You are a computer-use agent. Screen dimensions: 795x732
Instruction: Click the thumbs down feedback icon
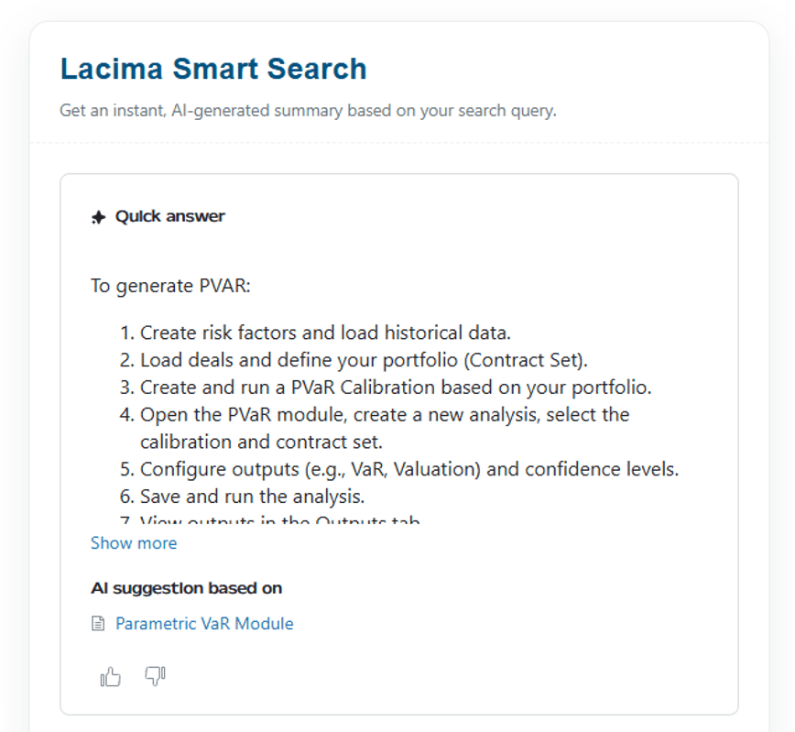tap(155, 676)
